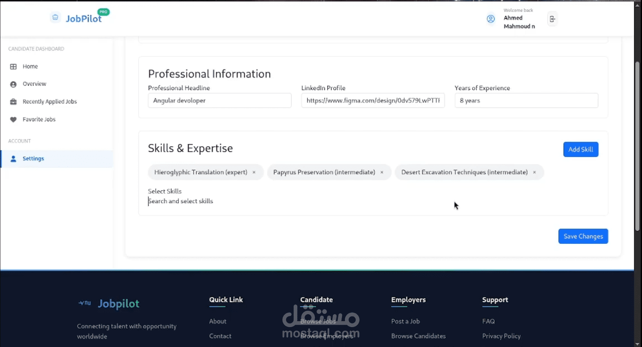The height and width of the screenshot is (347, 642).
Task: Select Settings in the sidebar
Action: click(56, 159)
